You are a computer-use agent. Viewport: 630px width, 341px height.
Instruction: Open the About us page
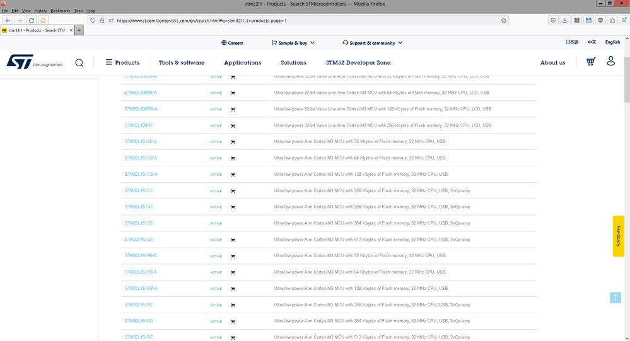552,62
